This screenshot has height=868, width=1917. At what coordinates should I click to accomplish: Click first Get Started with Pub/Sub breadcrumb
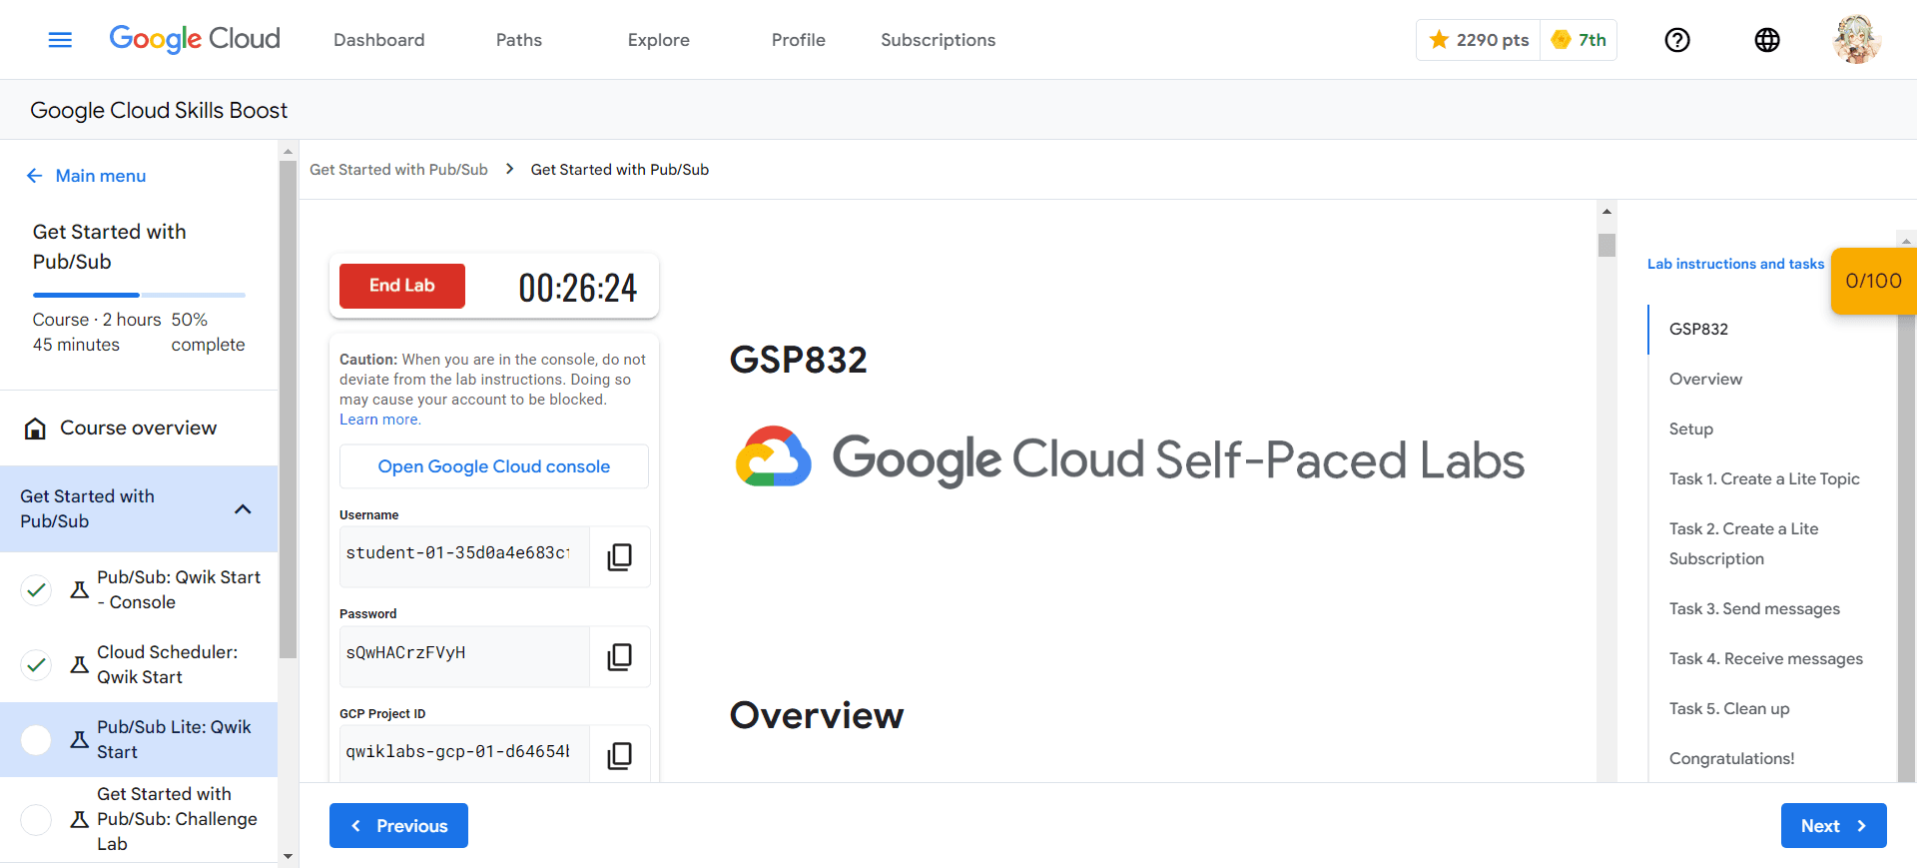[398, 169]
